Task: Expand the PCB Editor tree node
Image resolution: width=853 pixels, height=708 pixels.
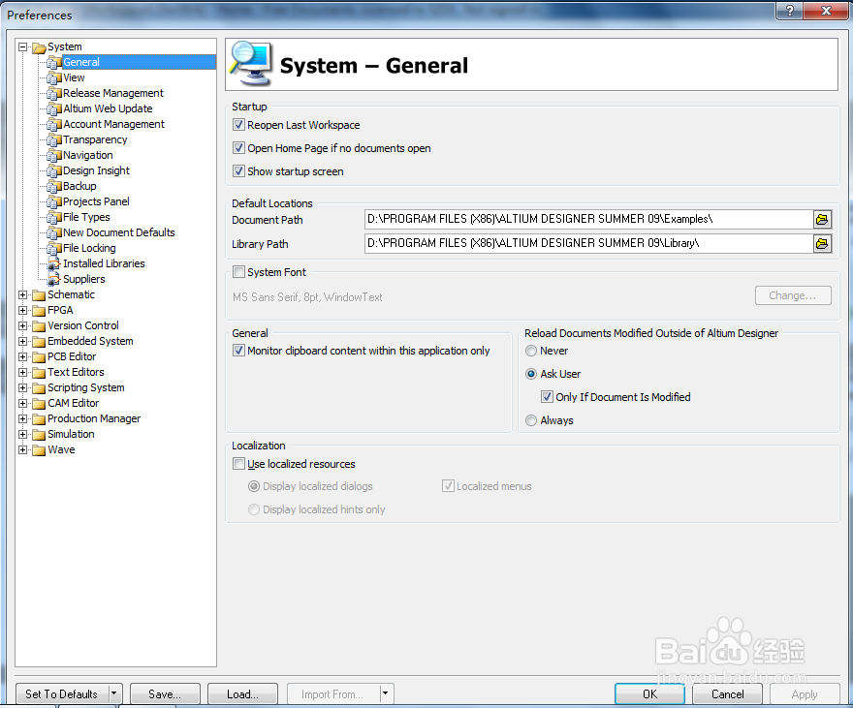Action: pyautogui.click(x=23, y=357)
